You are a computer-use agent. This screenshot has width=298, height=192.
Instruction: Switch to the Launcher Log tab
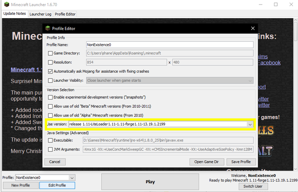[40, 14]
